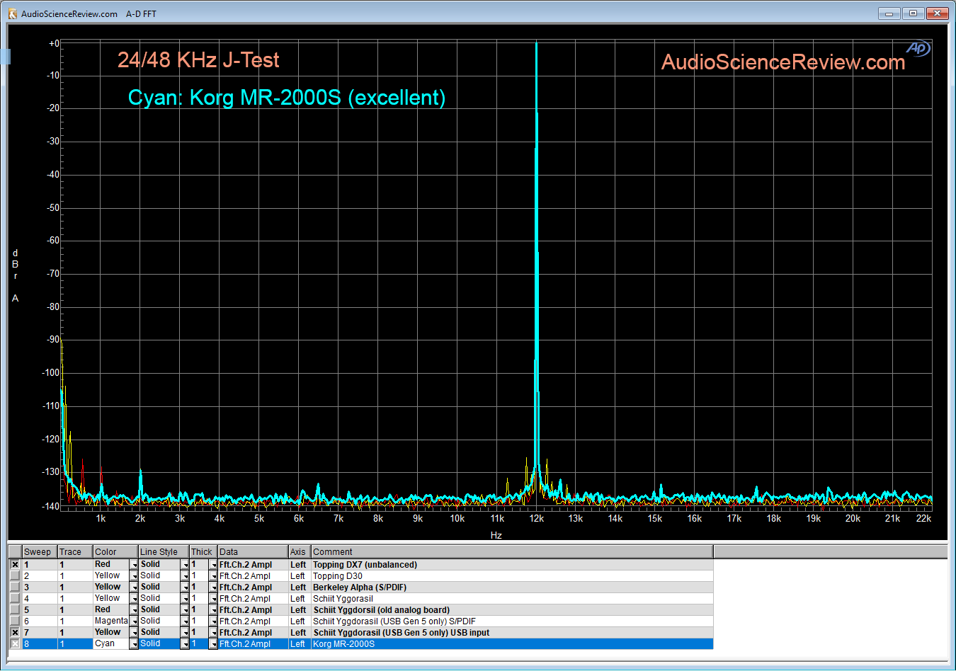
Task: Click Fft.Ch.2 Ampl data cell in sweep 1
Action: coord(253,565)
